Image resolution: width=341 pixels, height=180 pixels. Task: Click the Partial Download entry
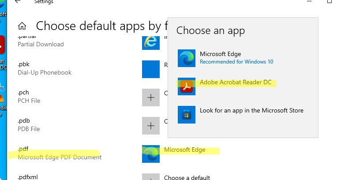[x=41, y=44]
